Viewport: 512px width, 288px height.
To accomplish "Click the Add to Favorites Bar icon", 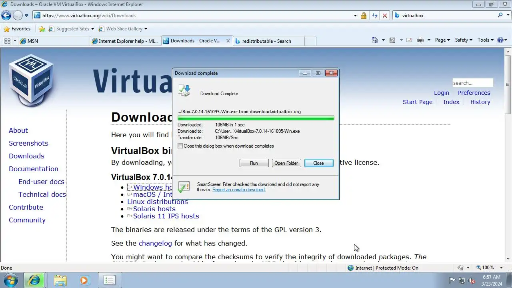I will 42,29.
